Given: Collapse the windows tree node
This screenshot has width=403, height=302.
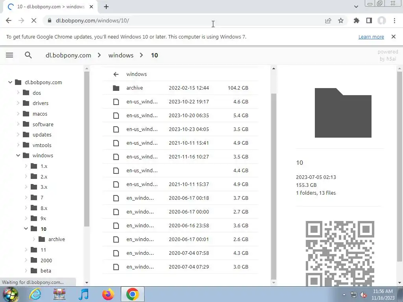Looking at the screenshot, I should click(x=18, y=155).
